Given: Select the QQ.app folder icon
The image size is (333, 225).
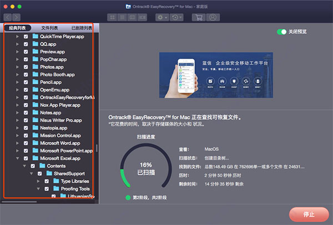Looking at the screenshot, I should point(36,44).
